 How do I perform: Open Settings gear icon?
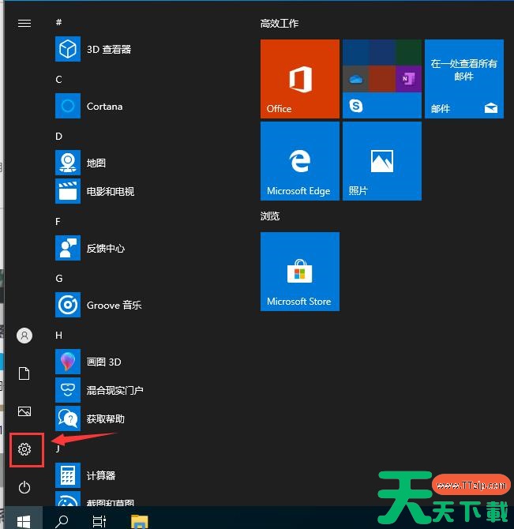point(24,449)
